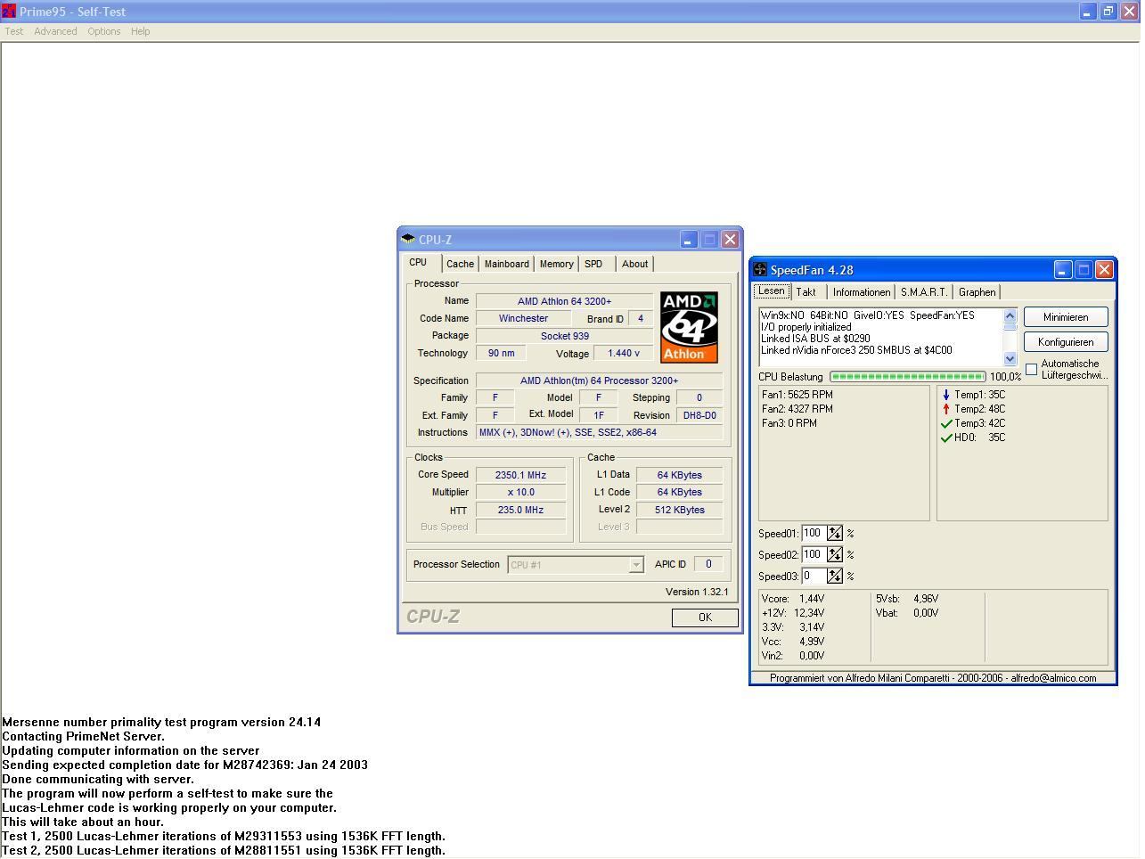Click the L1 Data value 64 KBytes
Image resolution: width=1145 pixels, height=859 pixels.
(680, 475)
